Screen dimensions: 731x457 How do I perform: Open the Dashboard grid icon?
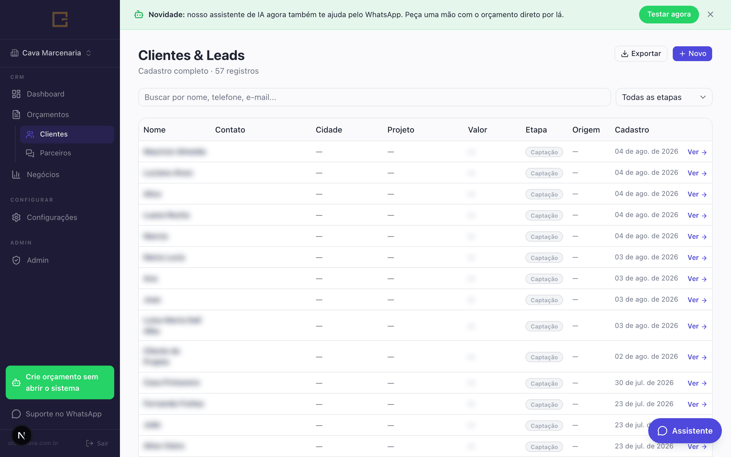pyautogui.click(x=16, y=94)
